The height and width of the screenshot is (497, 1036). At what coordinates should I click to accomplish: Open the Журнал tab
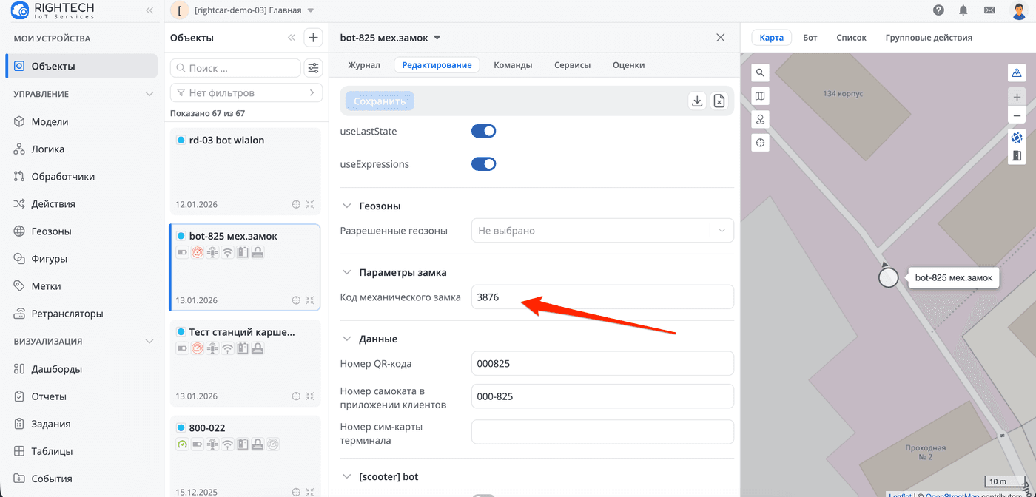[363, 65]
